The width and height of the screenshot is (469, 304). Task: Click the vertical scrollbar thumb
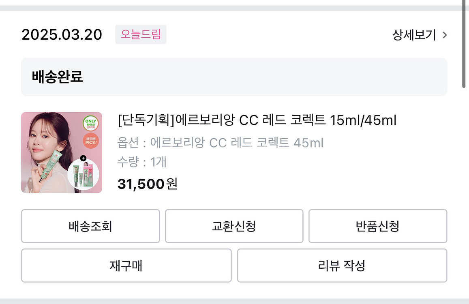(x=464, y=45)
